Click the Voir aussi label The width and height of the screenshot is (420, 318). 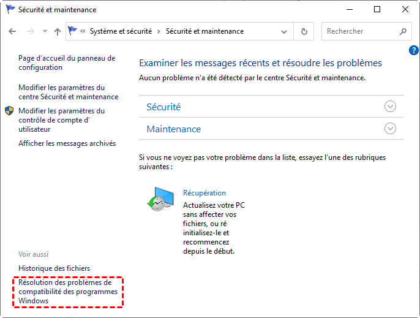(x=33, y=254)
